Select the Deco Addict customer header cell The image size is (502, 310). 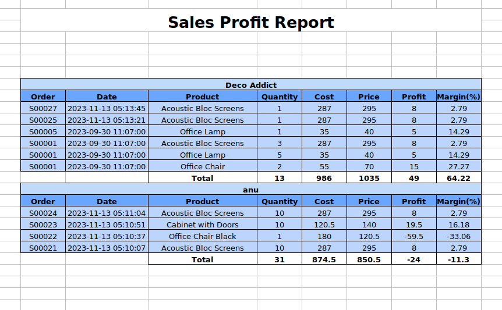250,85
